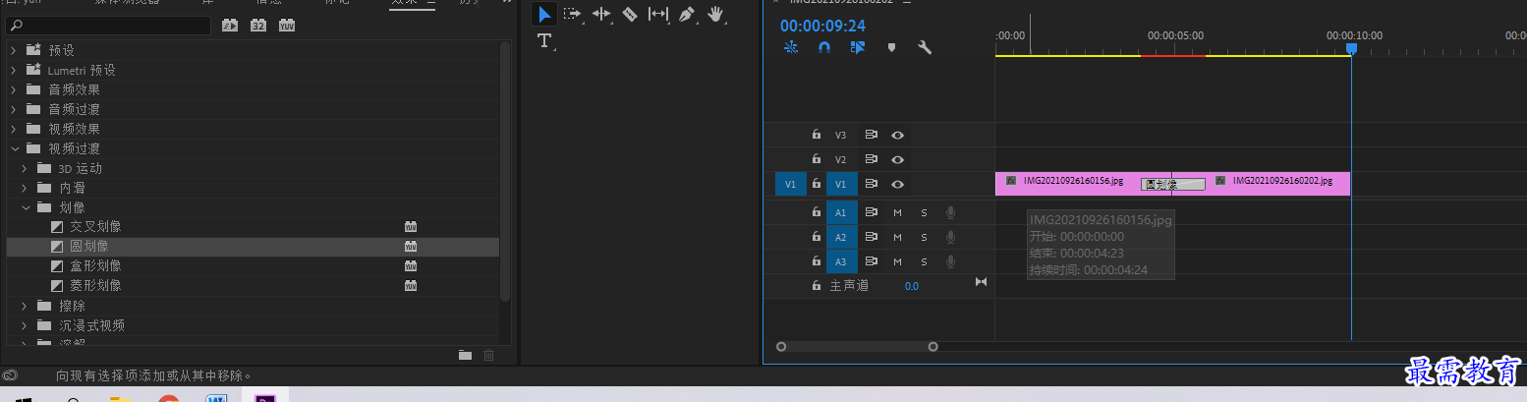Image resolution: width=1527 pixels, height=402 pixels.
Task: Solo audio track A1
Action: [924, 212]
